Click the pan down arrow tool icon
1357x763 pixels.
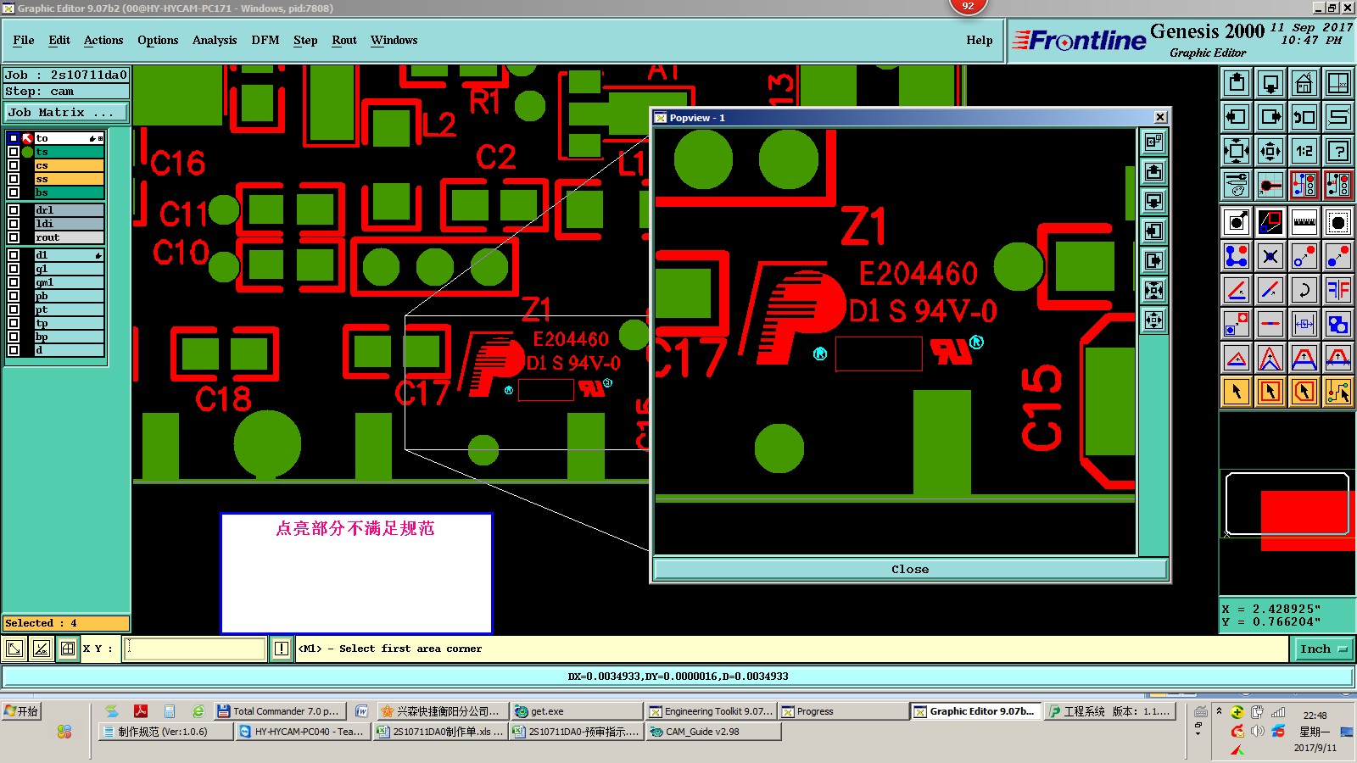[x=1270, y=83]
